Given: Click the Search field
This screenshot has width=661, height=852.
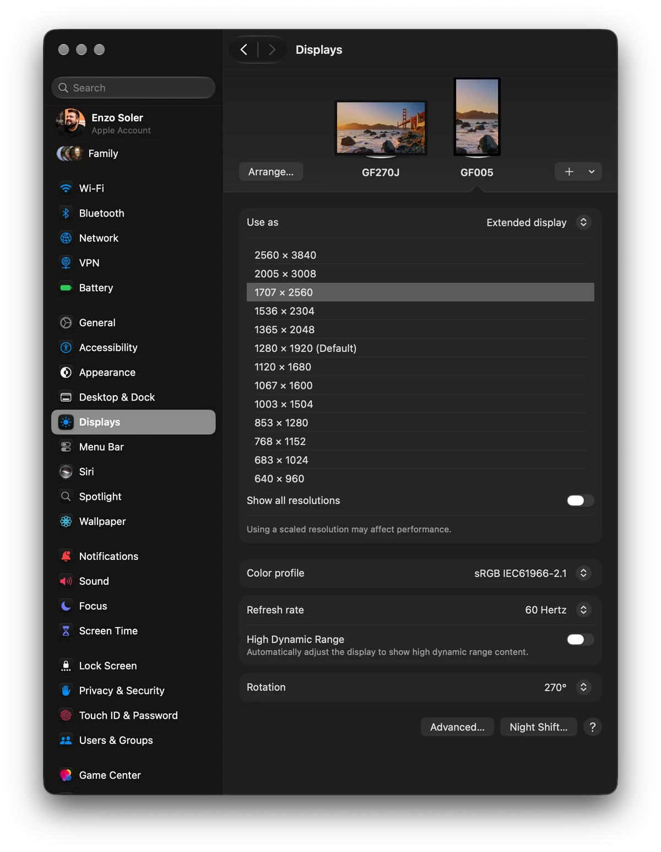Looking at the screenshot, I should (x=133, y=88).
